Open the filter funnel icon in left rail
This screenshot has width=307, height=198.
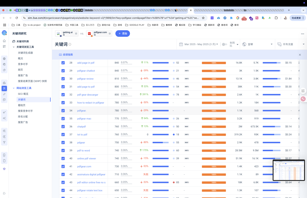click(4, 142)
